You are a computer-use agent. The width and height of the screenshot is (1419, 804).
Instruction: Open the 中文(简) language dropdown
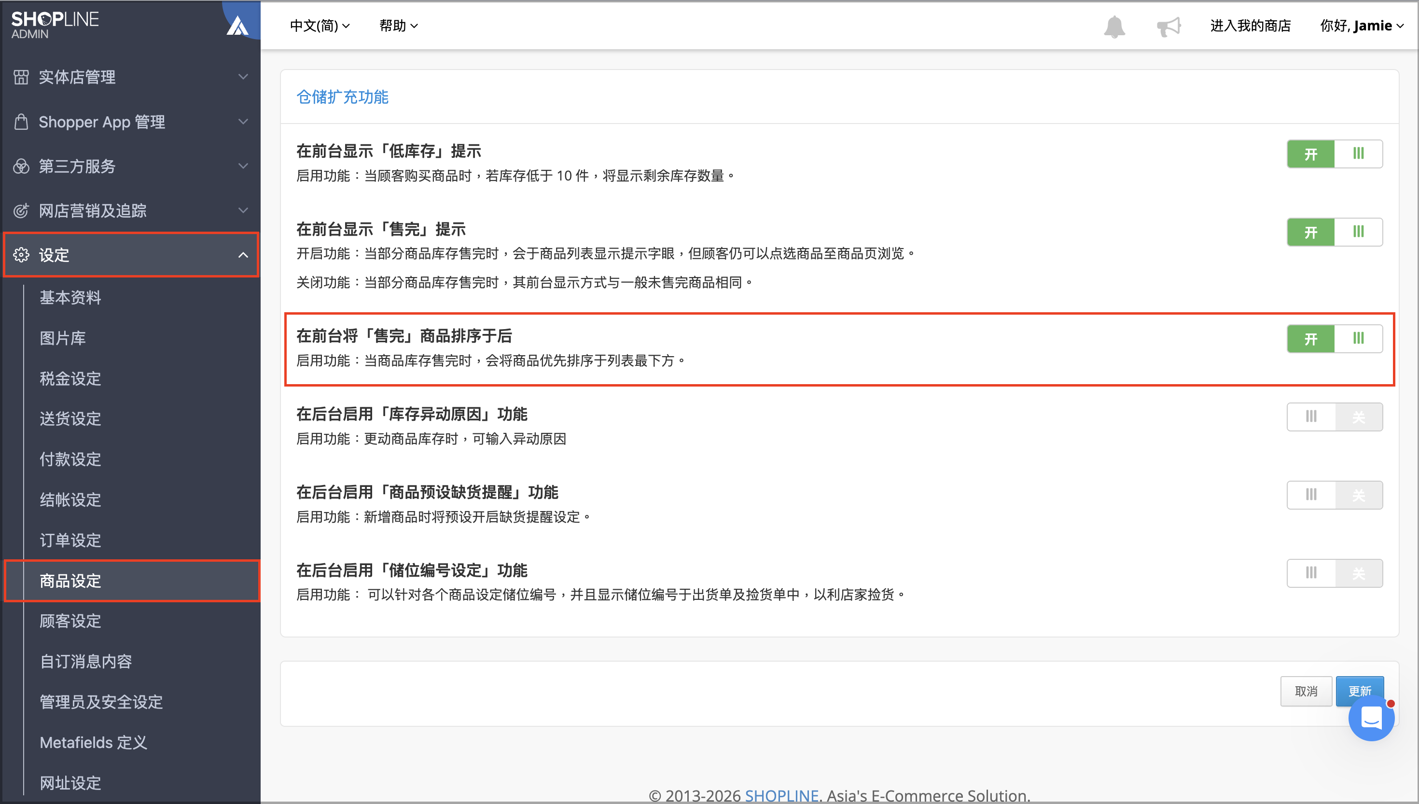coord(320,26)
